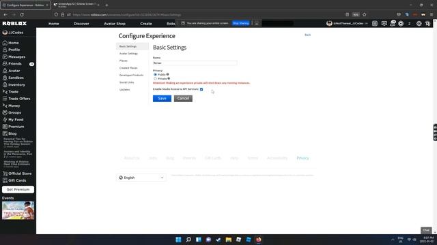Open taskbar Search

click(x=188, y=240)
